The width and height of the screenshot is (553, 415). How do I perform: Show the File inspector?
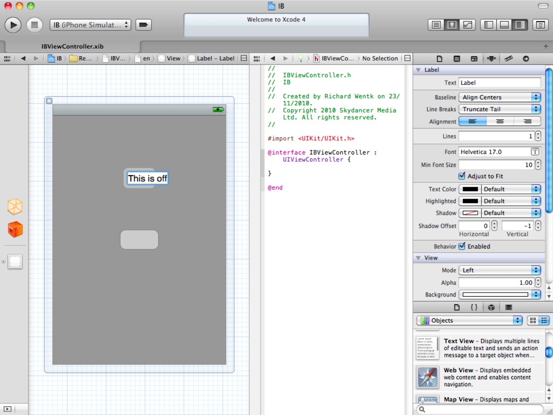click(x=439, y=59)
